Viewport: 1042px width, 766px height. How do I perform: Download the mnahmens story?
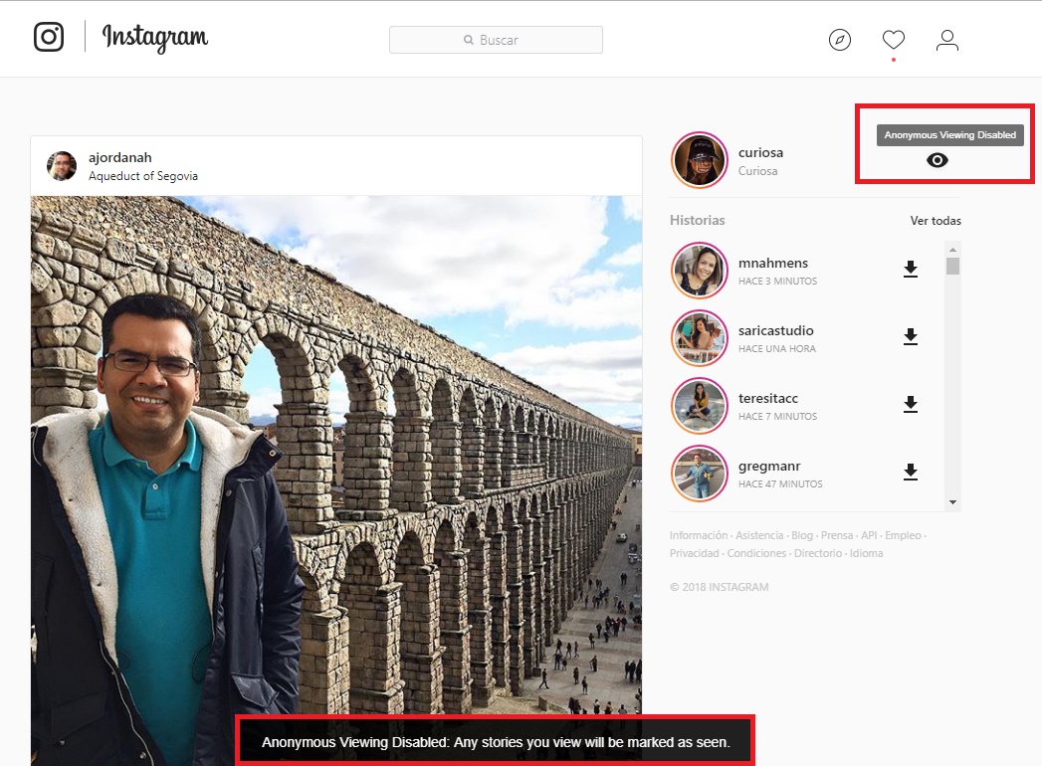click(x=910, y=270)
